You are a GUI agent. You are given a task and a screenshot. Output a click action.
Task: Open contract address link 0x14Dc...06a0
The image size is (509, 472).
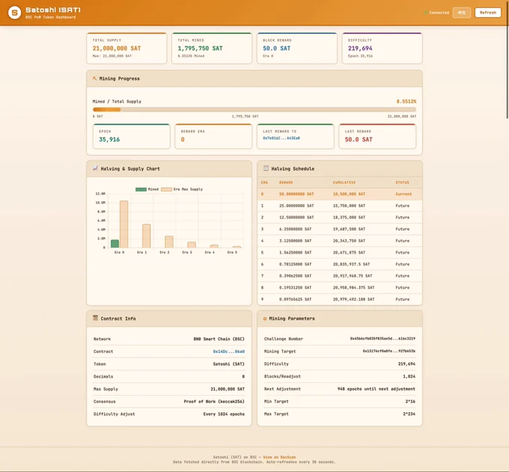229,352
